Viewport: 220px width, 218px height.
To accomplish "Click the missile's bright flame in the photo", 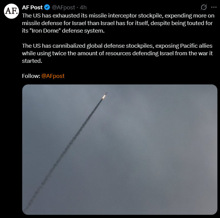I will click(x=104, y=96).
